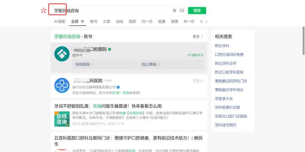
Task: Click the search input field with 牙医在线咨询
Action: click(111, 11)
